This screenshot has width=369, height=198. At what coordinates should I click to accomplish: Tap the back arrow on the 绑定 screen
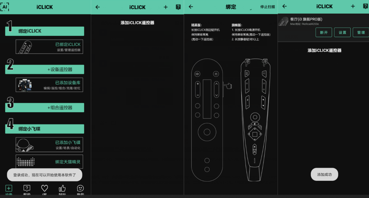click(x=191, y=7)
